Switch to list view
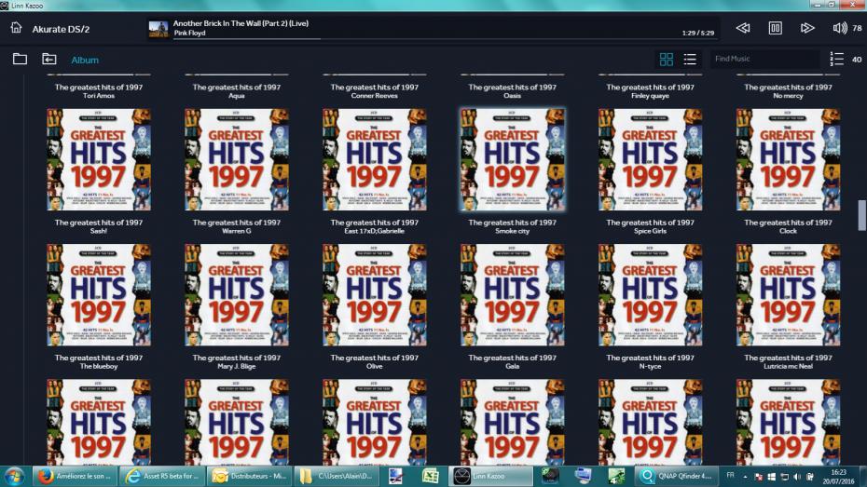The image size is (867, 487). pyautogui.click(x=690, y=60)
